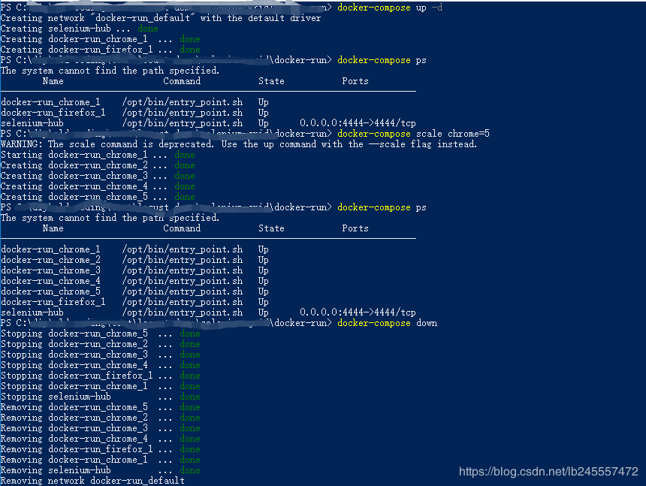646x486 pixels.
Task: Click the "docker-compose scale chrome=5" command
Action: [x=413, y=134]
